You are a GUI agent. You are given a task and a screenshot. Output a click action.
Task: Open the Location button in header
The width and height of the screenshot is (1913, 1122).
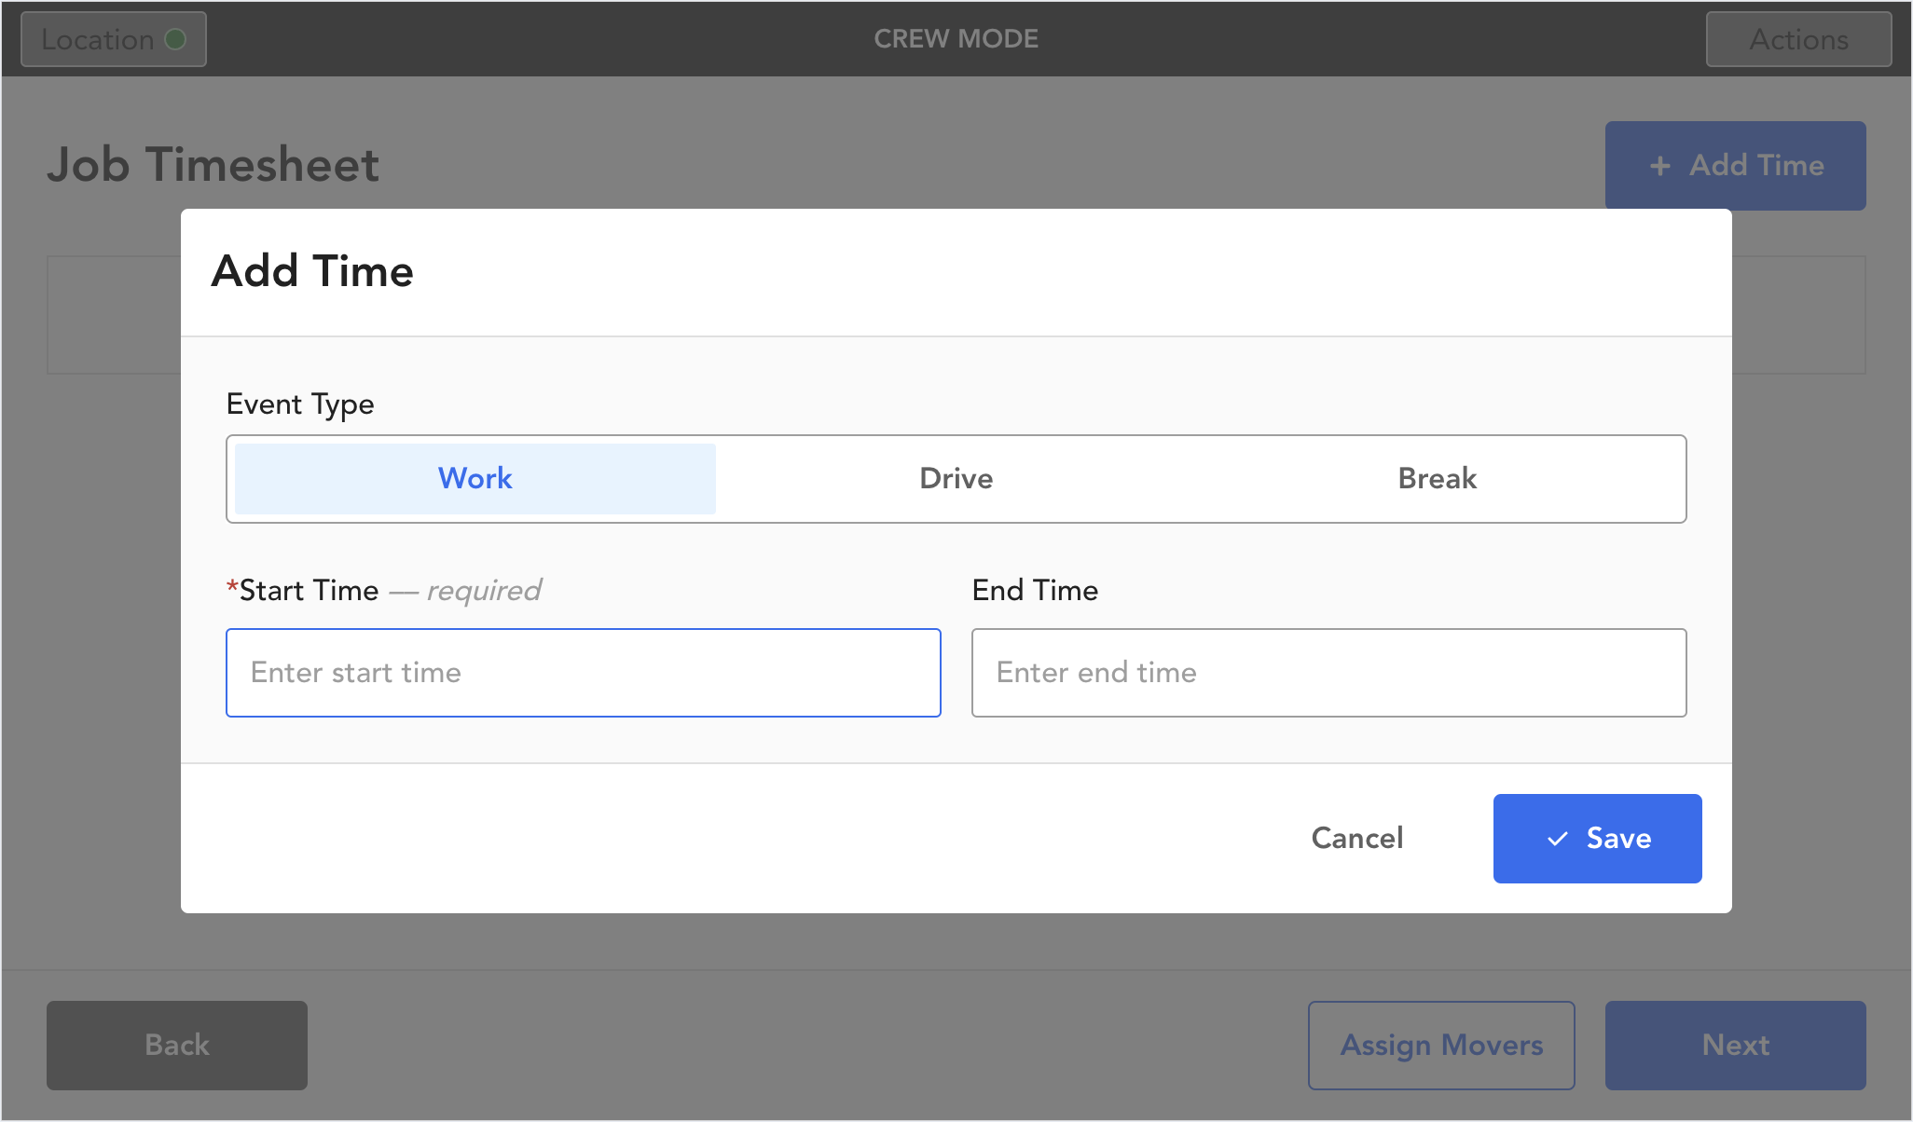(x=114, y=39)
